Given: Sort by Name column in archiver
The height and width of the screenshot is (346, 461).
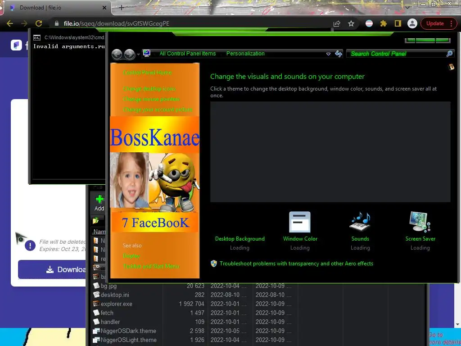Looking at the screenshot, I should click(99, 232).
